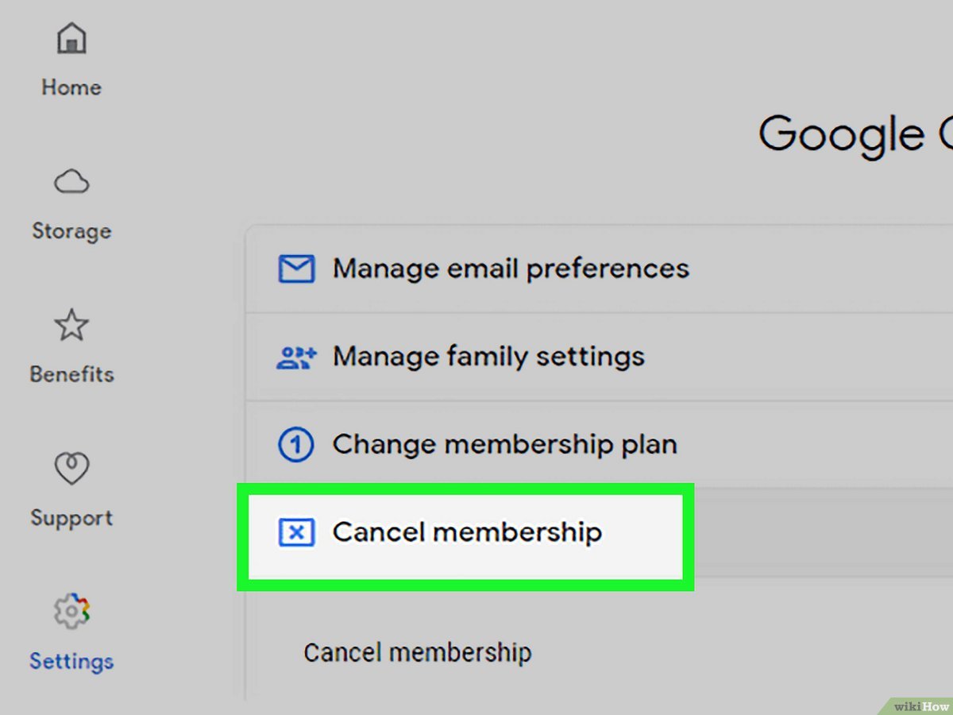953x715 pixels.
Task: Select the lower Cancel membership entry
Action: pyautogui.click(x=417, y=652)
